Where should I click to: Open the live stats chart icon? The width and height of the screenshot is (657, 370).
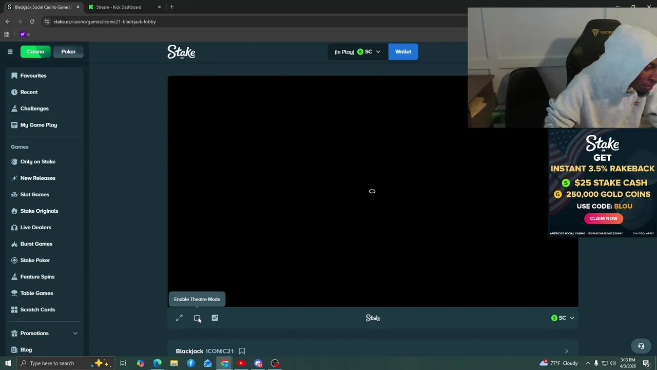tap(215, 318)
